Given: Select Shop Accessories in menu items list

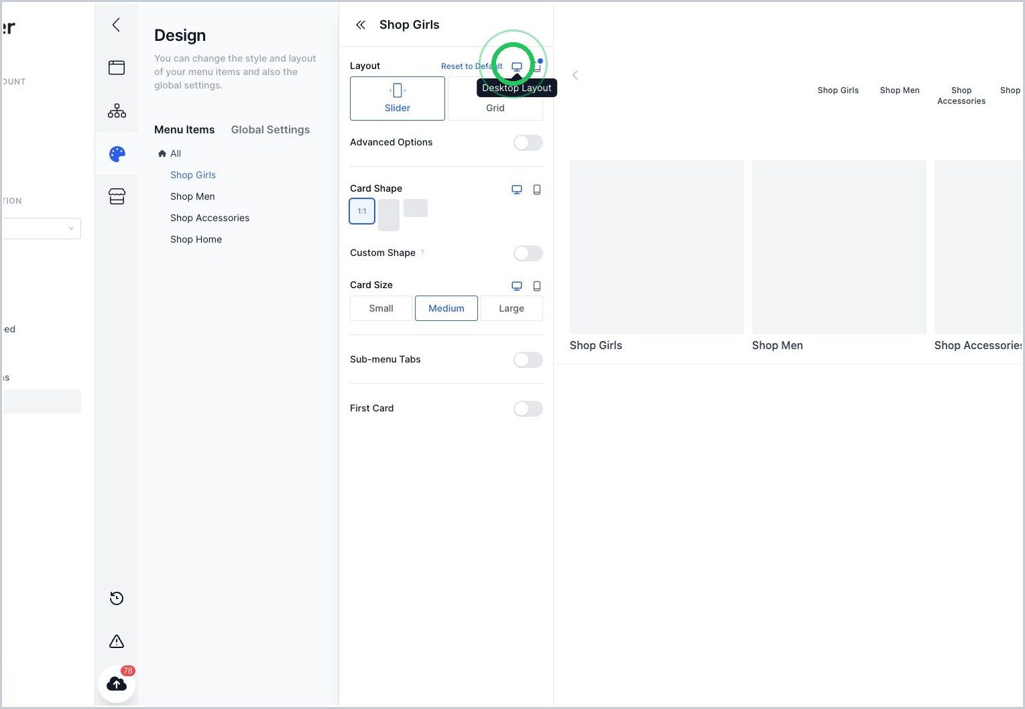Looking at the screenshot, I should [x=210, y=218].
